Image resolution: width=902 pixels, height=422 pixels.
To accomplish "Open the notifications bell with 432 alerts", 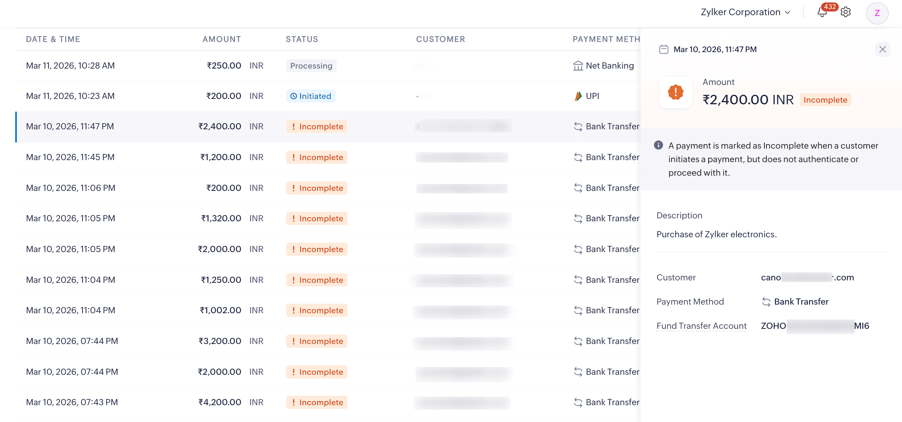I will click(x=822, y=12).
